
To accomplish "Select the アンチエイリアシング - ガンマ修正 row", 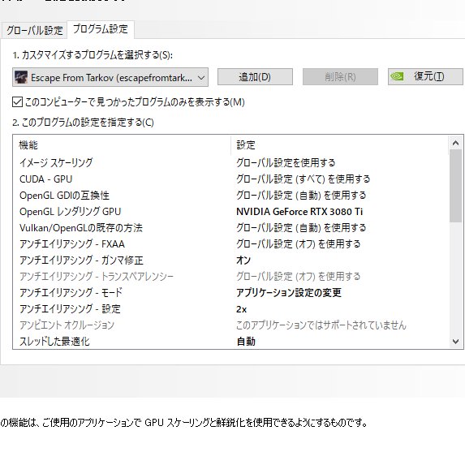I will (231, 260).
